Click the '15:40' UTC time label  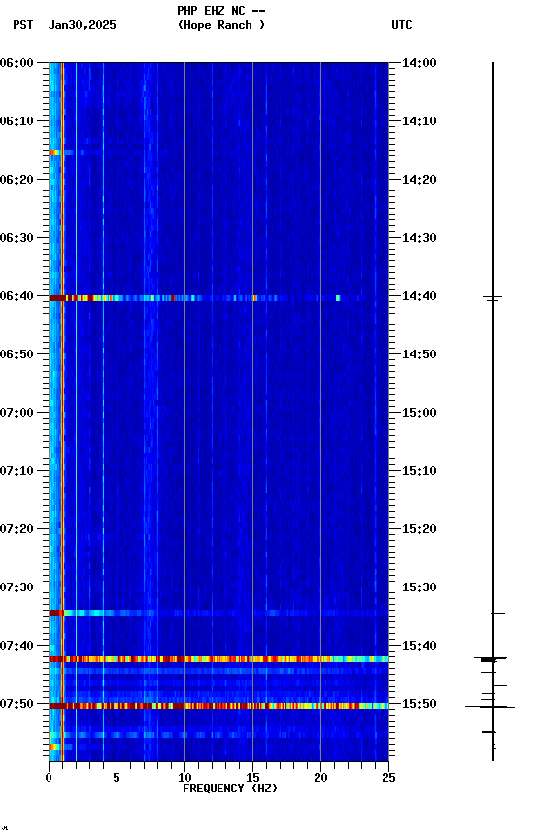(419, 646)
